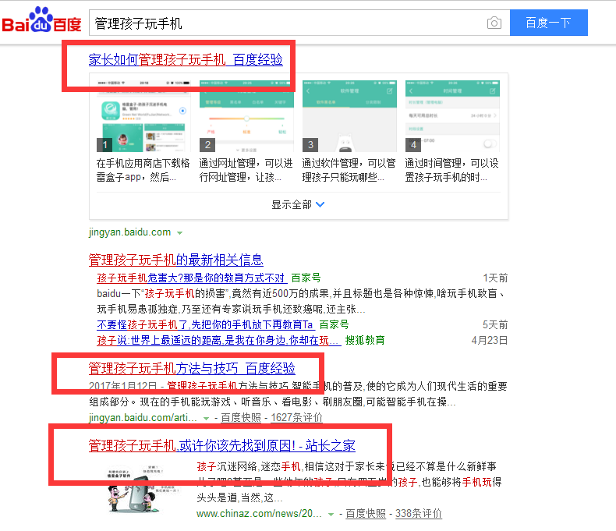The image size is (616, 531).
Task: Click 百度快照 for chinaz.com result
Action: pos(366,513)
